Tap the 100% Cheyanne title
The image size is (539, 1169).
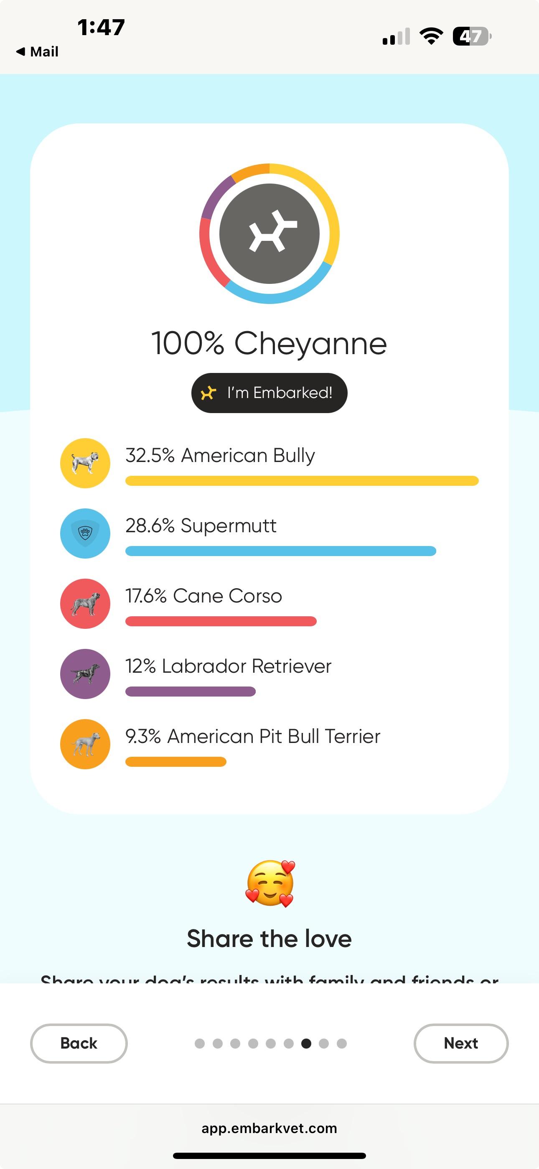[269, 343]
